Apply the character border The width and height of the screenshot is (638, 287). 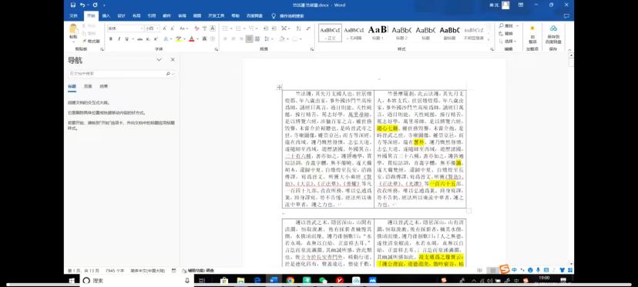(213, 28)
